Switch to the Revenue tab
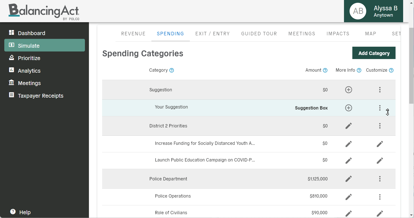Image resolution: width=414 pixels, height=218 pixels. [x=133, y=34]
